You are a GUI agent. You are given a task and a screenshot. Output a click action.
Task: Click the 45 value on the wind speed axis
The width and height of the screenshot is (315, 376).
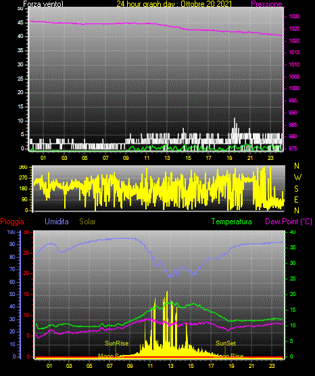20,23
